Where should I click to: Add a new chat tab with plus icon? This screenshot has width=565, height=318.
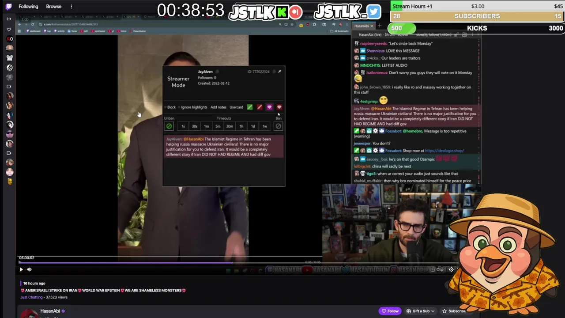379,26
